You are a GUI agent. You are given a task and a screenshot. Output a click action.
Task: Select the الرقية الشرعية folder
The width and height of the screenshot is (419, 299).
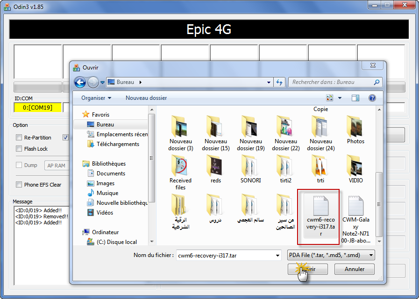point(180,212)
